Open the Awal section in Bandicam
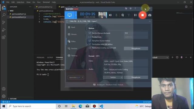 72,27
